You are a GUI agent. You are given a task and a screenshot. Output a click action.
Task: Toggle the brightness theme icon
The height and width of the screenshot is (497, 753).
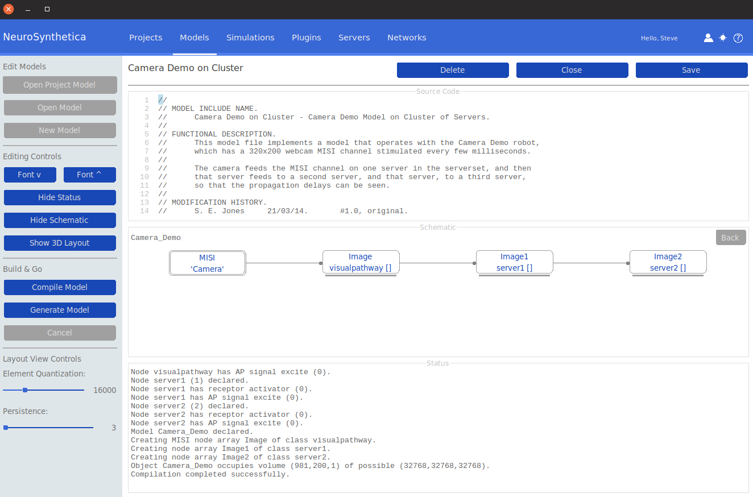click(723, 38)
